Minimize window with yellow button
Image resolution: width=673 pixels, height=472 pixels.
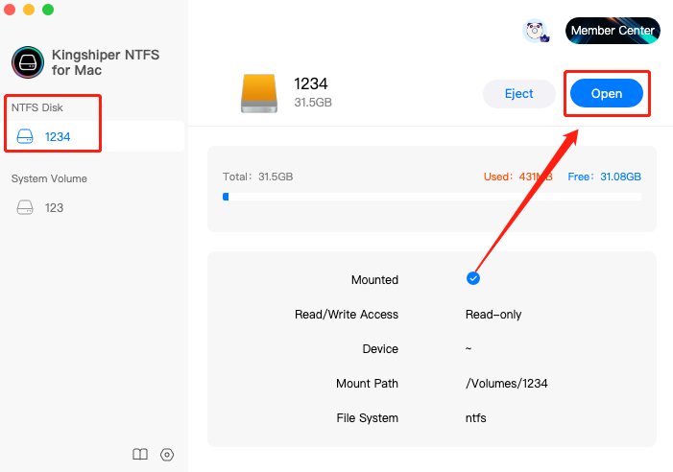coord(29,10)
